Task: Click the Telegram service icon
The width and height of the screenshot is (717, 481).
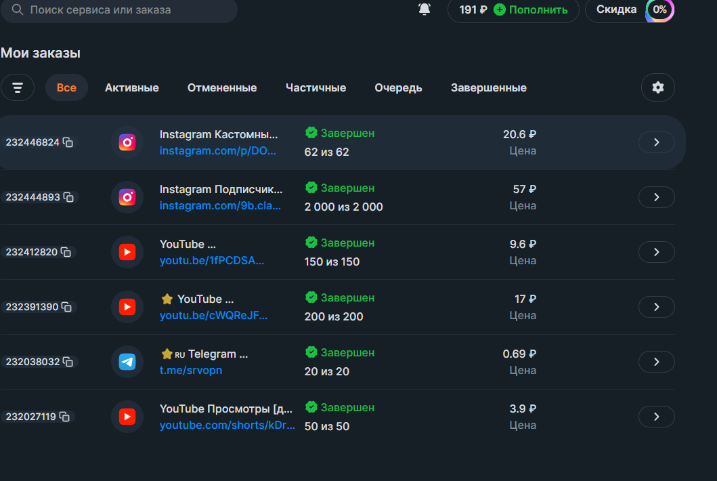Action: 127,362
